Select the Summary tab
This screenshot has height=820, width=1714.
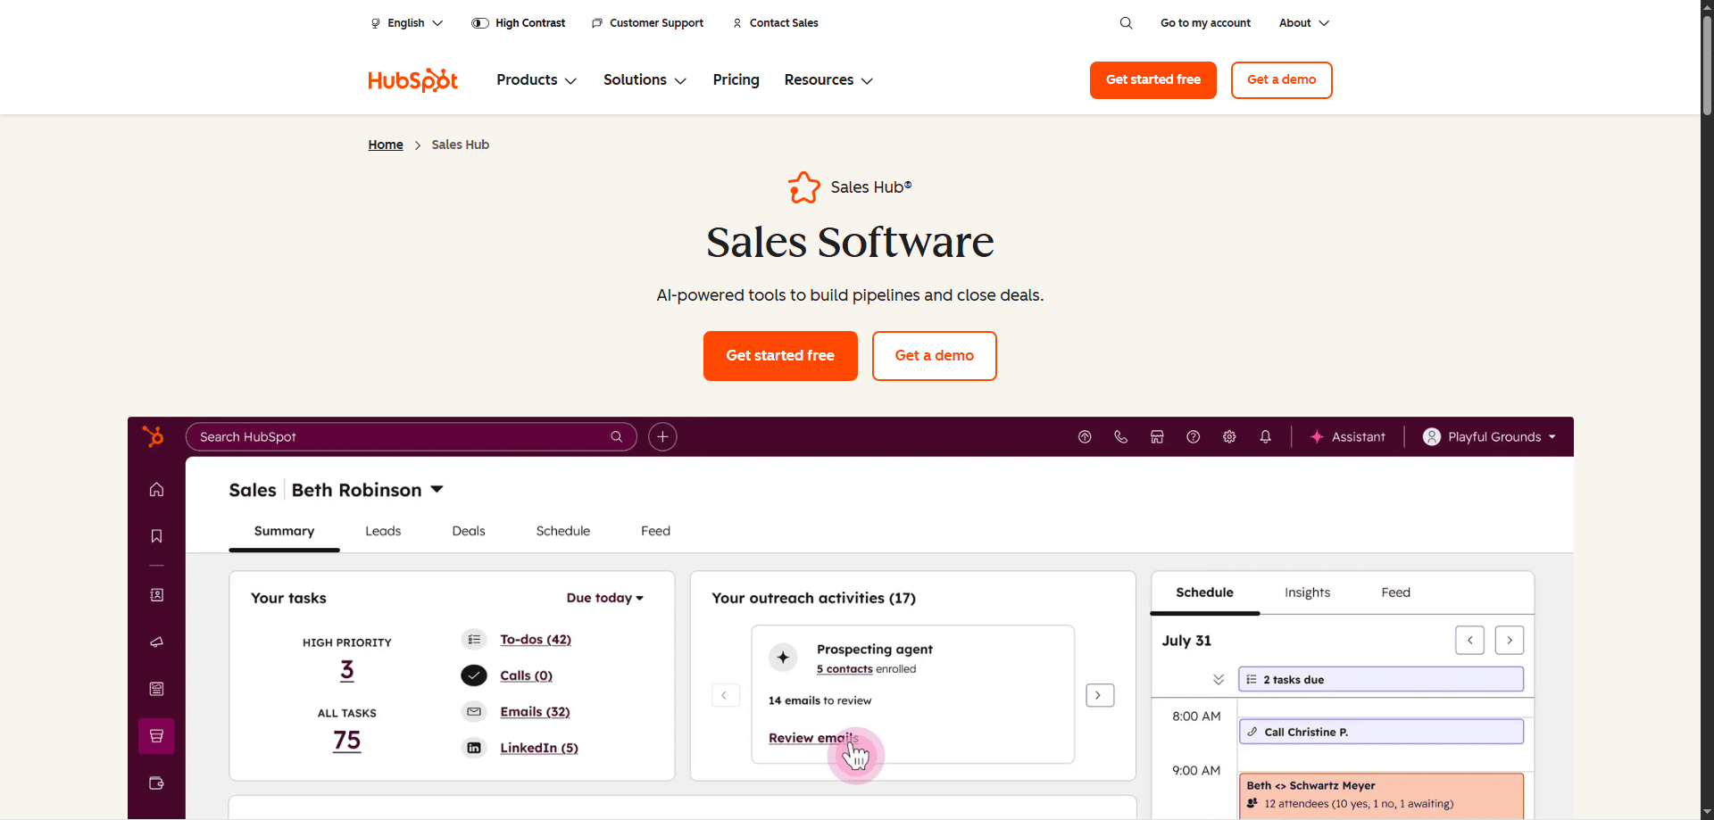click(284, 531)
